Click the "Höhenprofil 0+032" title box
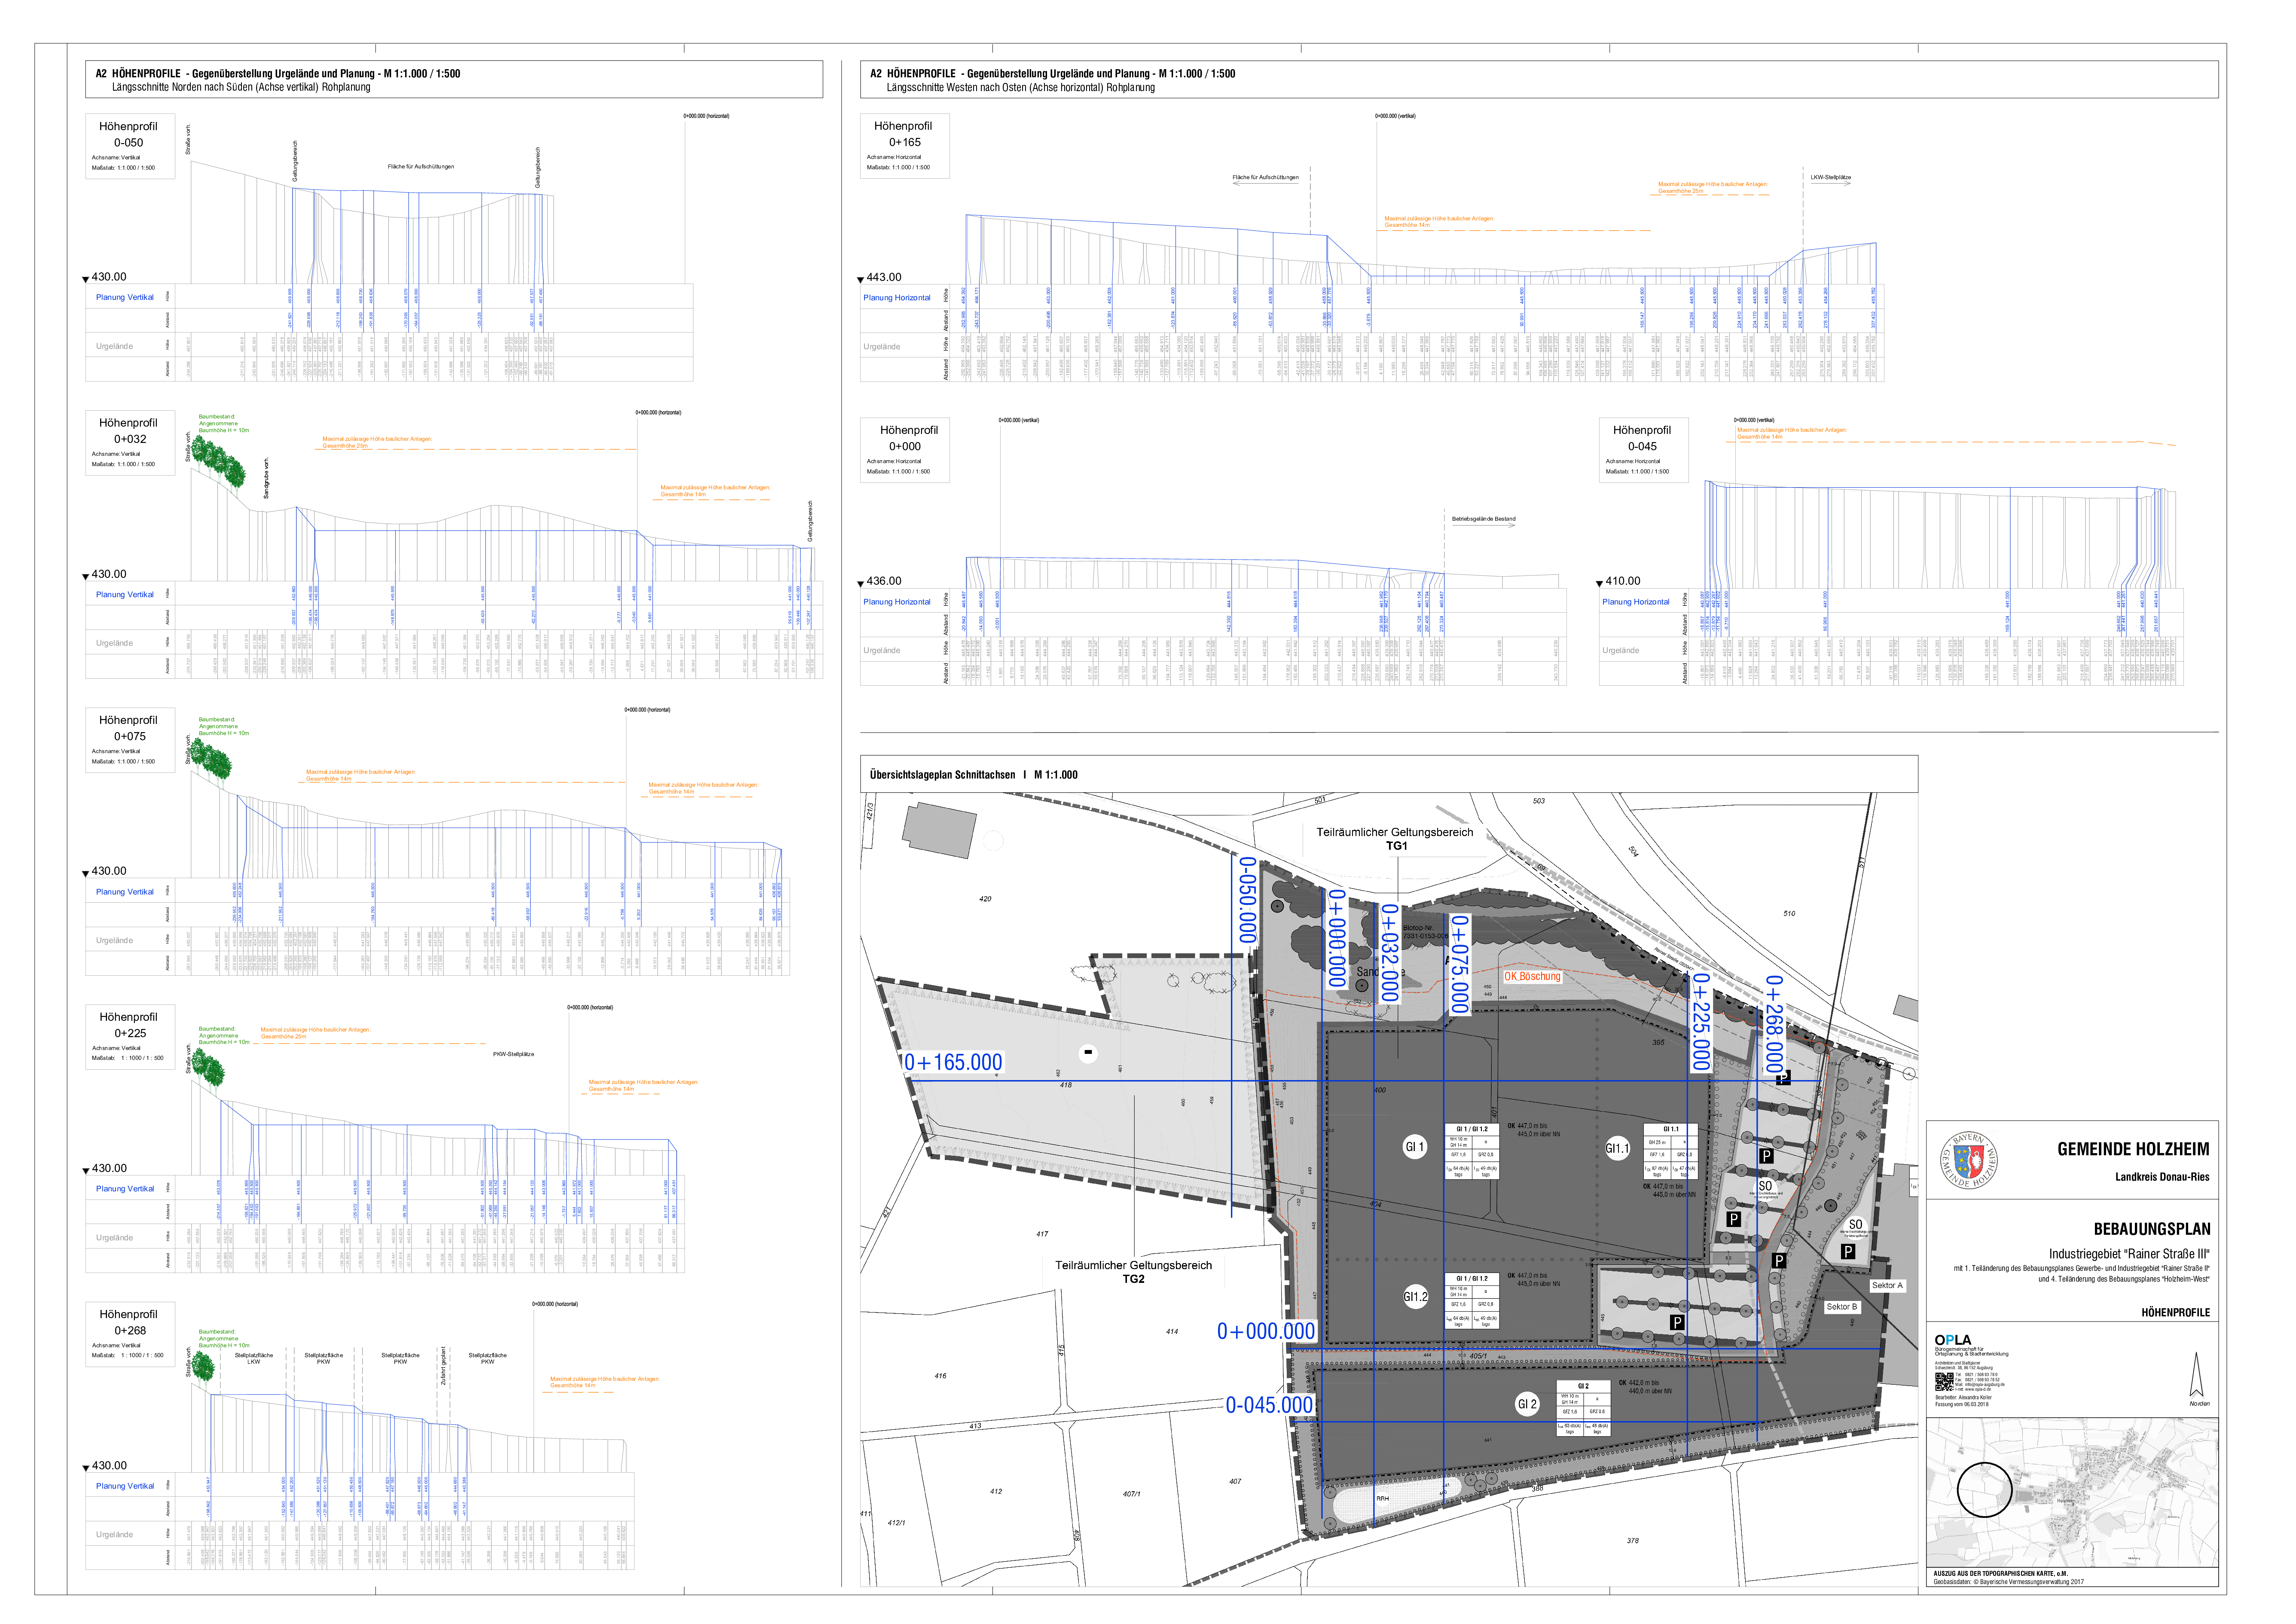This screenshot has width=2296, height=1624. pyautogui.click(x=130, y=443)
